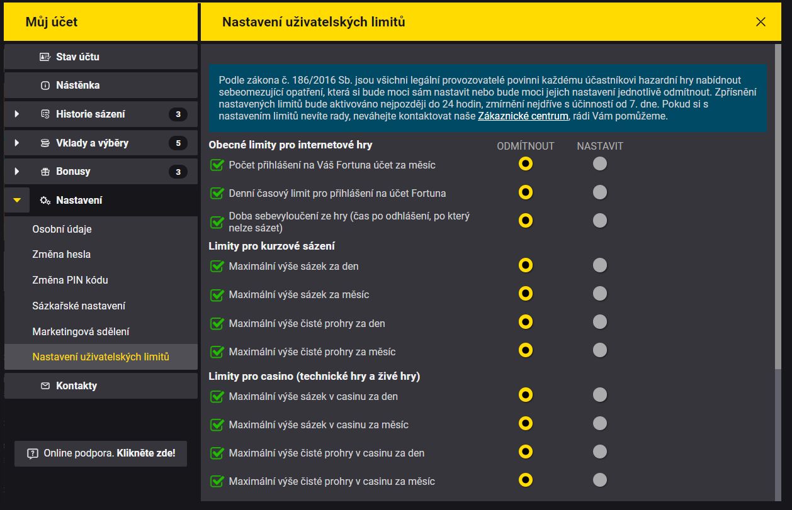792x510 pixels.
Task: Click the Kontakty envelope icon
Action: pos(45,386)
